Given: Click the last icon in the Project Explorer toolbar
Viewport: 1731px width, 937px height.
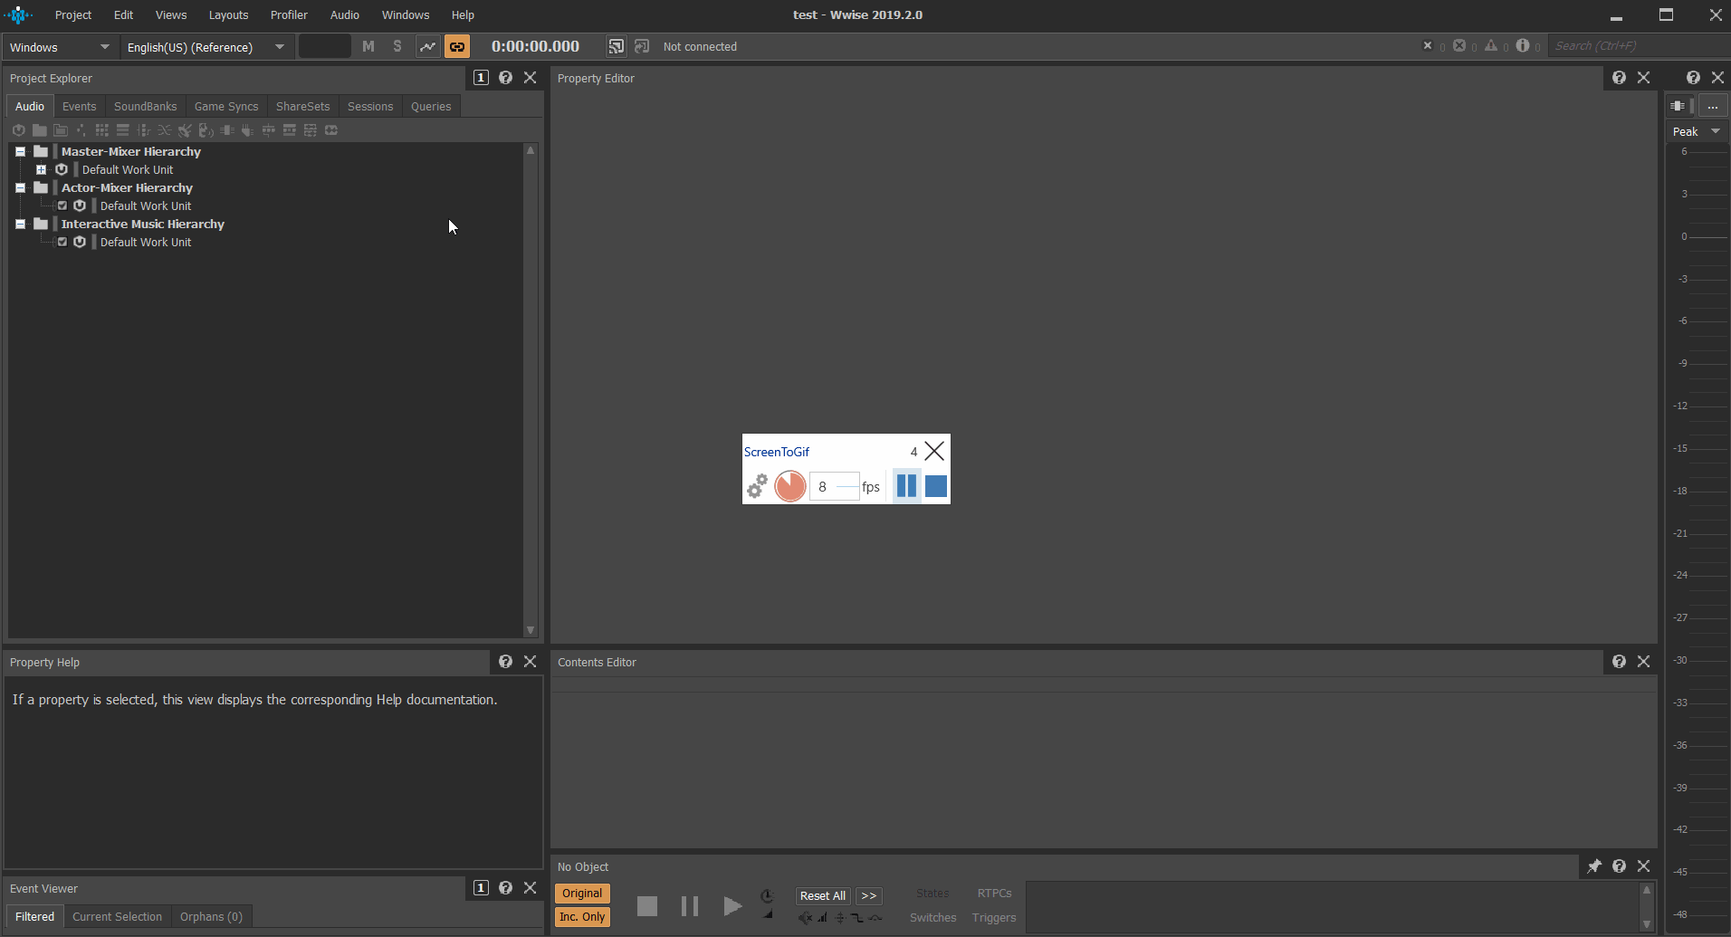Looking at the screenshot, I should pos(331,130).
